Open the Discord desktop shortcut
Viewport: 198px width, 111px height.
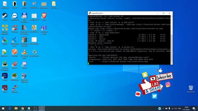(24, 65)
